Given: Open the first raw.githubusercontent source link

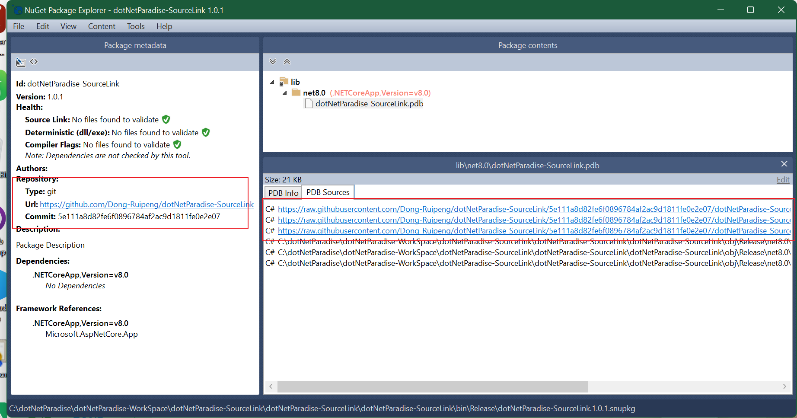Looking at the screenshot, I should (x=534, y=209).
